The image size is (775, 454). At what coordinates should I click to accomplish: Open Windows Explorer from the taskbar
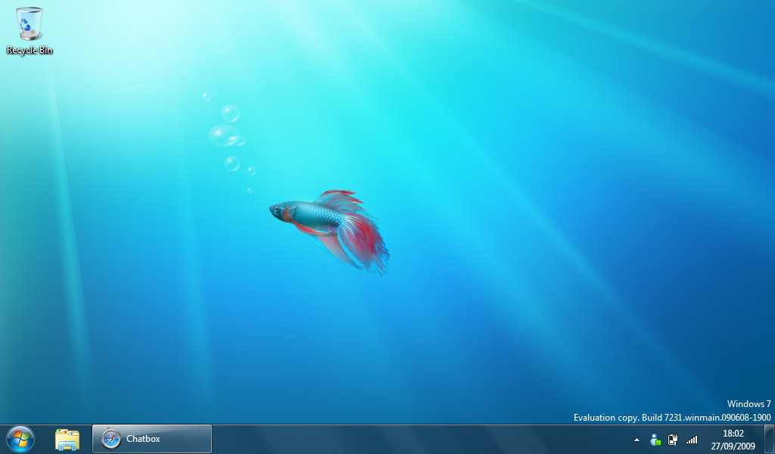[67, 439]
